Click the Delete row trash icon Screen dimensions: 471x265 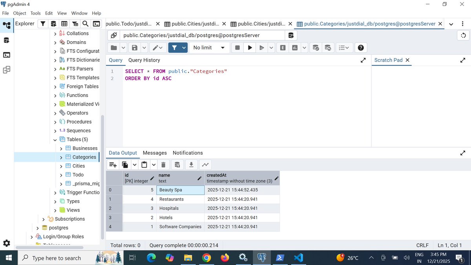[163, 164]
